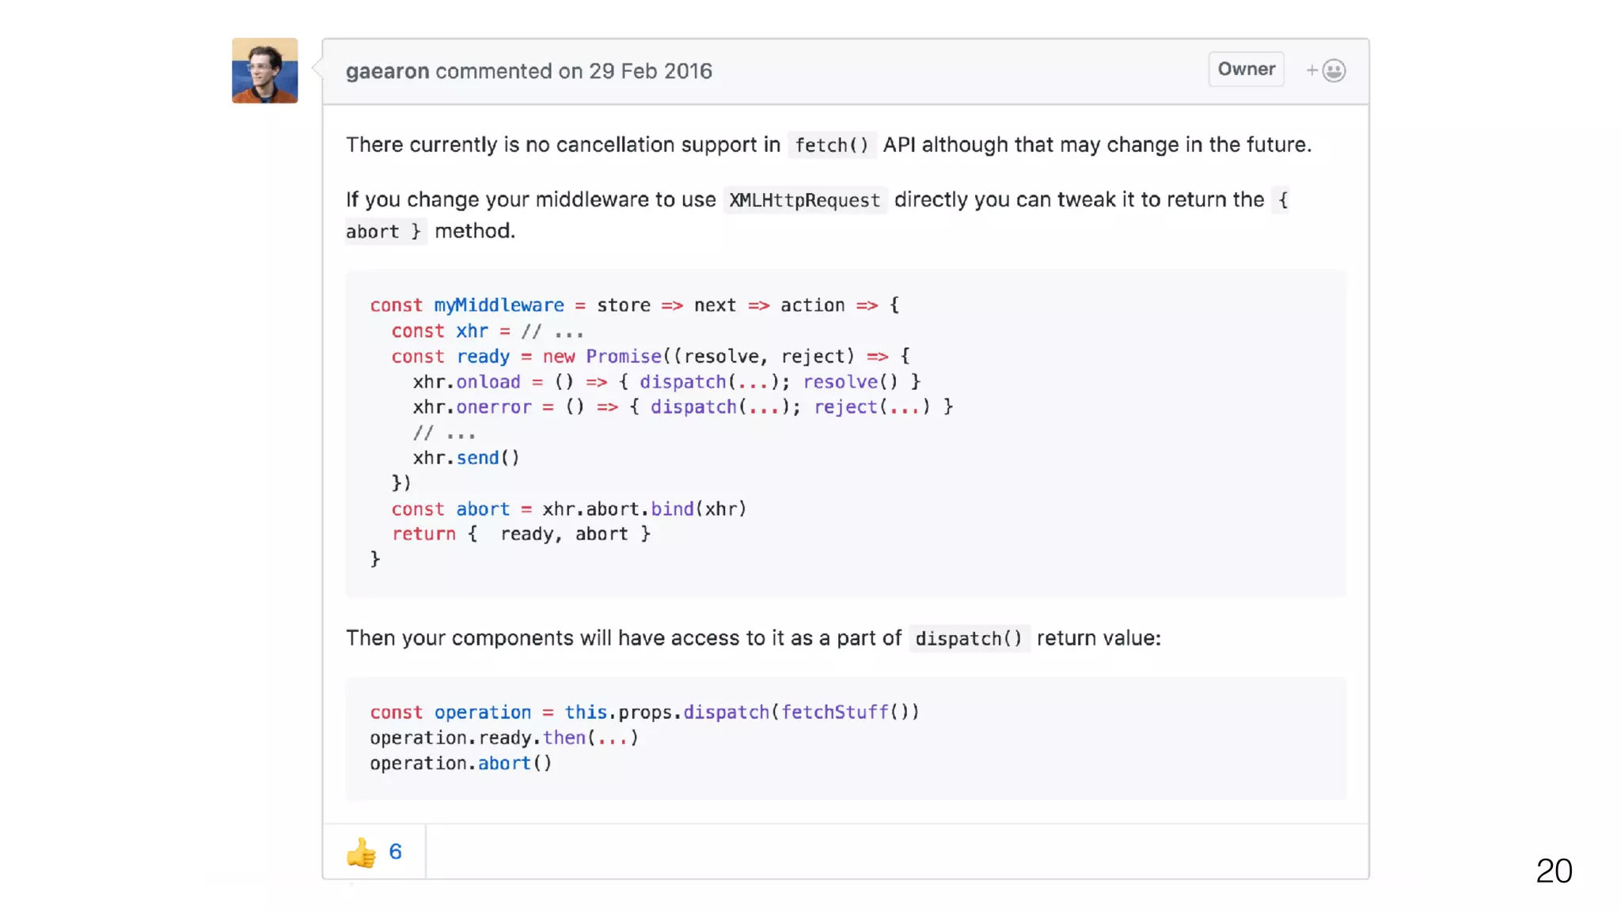The height and width of the screenshot is (911, 1621).
Task: Click the 'const abort' declaration line
Action: tap(568, 508)
